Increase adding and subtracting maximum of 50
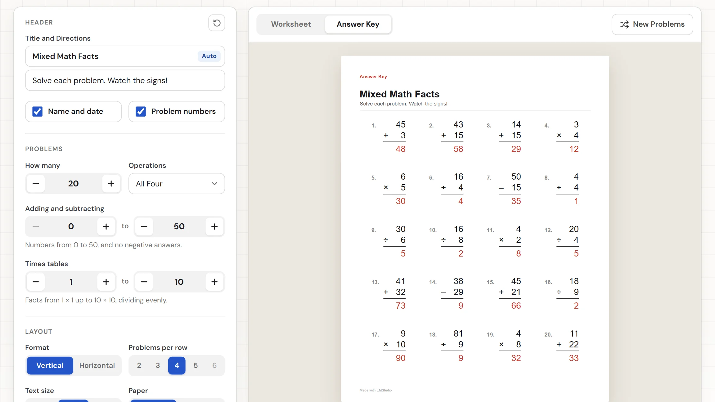Screen dimensions: 715x402 (x=214, y=226)
